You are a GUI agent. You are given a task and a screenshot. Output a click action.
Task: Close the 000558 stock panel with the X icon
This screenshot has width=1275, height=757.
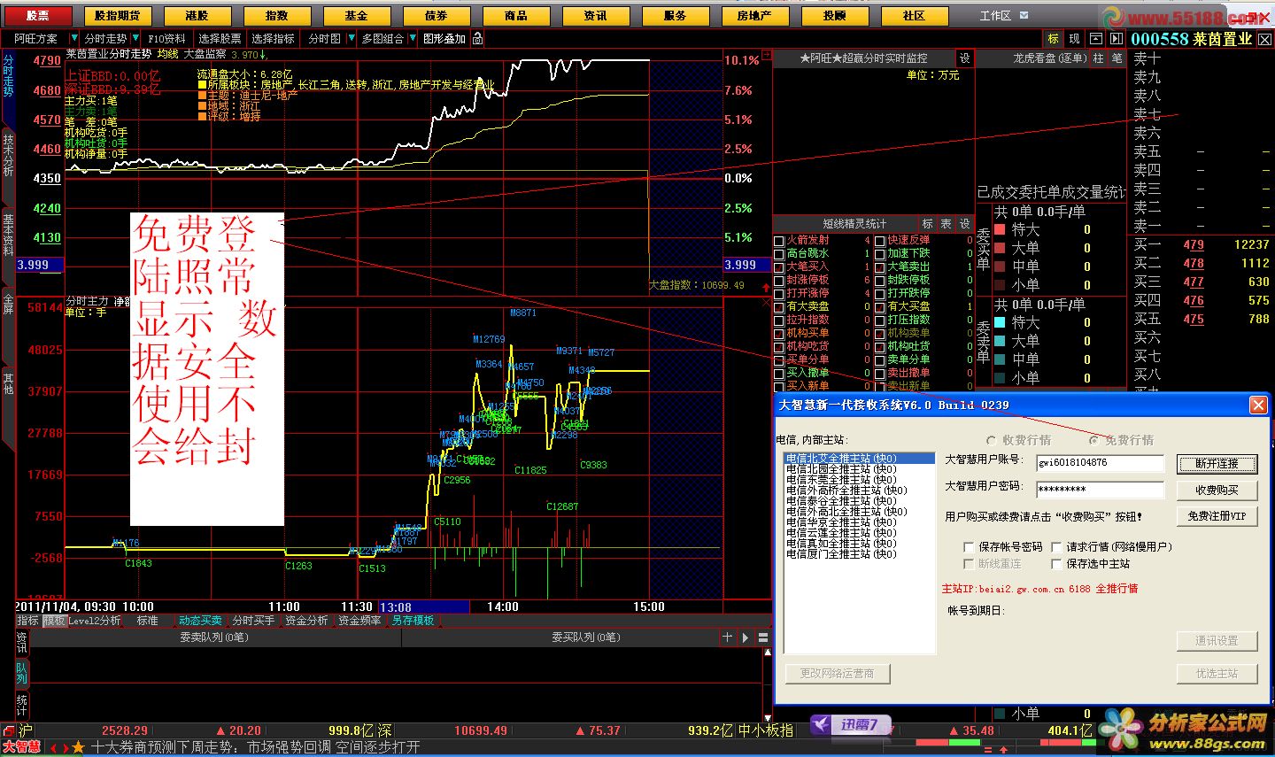(x=1264, y=39)
